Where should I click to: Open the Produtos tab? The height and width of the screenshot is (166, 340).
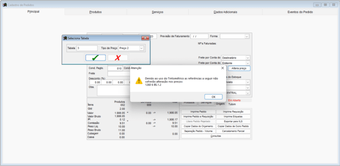pos(96,12)
